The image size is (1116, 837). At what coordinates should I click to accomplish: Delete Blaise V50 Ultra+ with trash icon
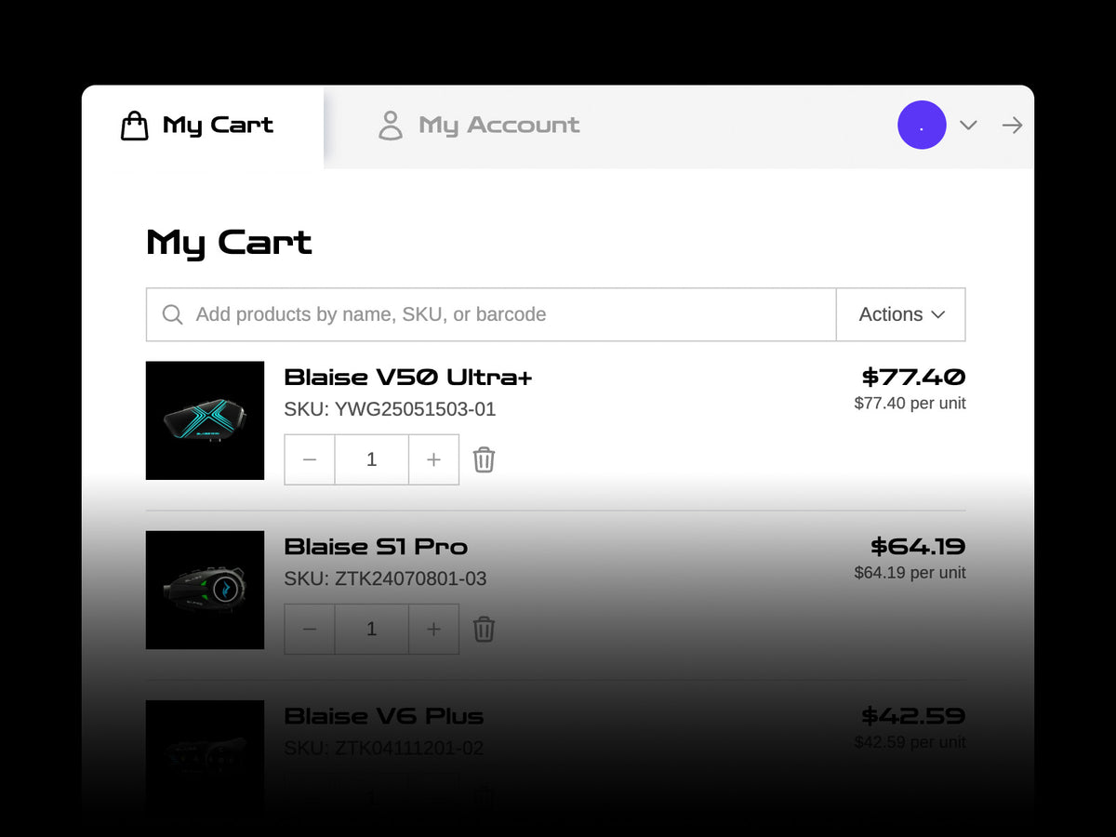484,459
